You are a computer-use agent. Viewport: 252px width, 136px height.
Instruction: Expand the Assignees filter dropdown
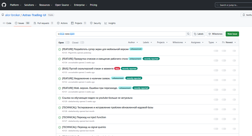point(197,42)
